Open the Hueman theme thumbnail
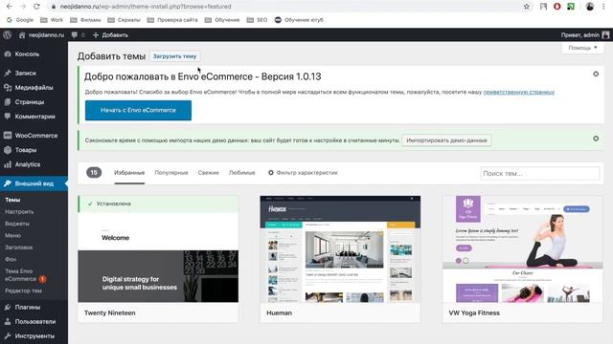Image resolution: width=613 pixels, height=344 pixels. coord(341,249)
